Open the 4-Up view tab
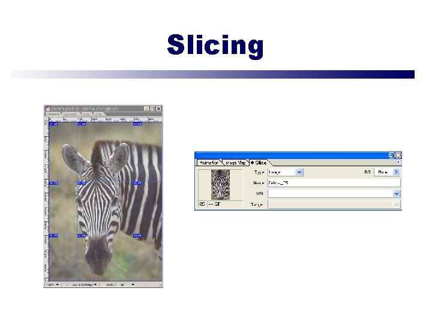 coord(98,114)
